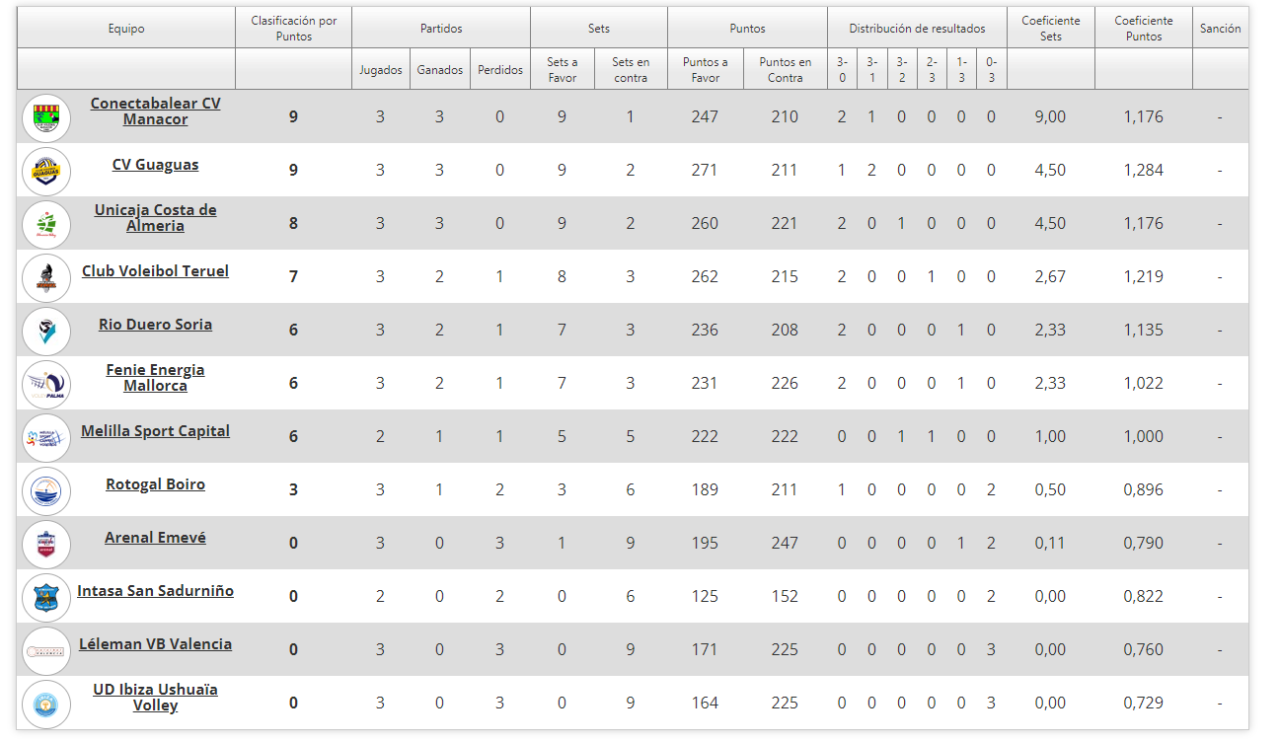Click CV Guaguas points coefficient 1,284
The width and height of the screenshot is (1280, 742).
coord(1144,171)
